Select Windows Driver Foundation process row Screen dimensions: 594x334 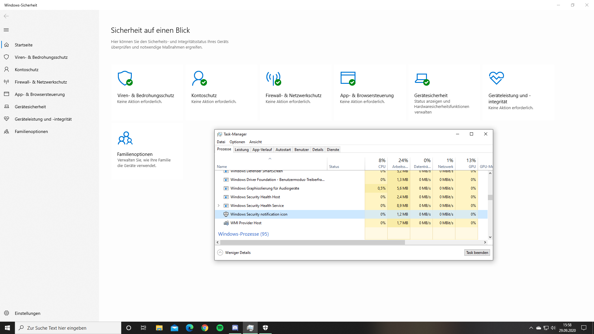[x=351, y=180]
